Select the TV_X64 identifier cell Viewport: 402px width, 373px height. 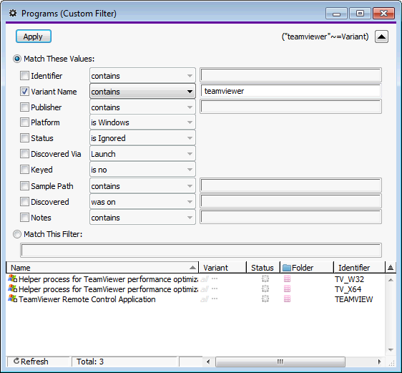pos(348,289)
